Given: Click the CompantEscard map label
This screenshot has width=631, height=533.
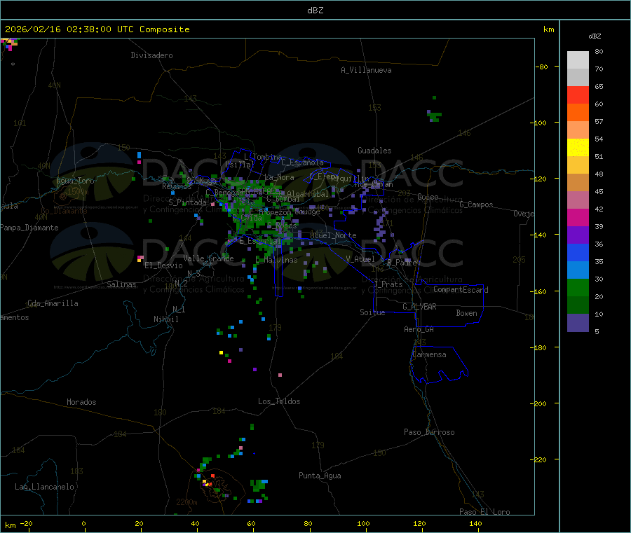Looking at the screenshot, I should [x=461, y=289].
